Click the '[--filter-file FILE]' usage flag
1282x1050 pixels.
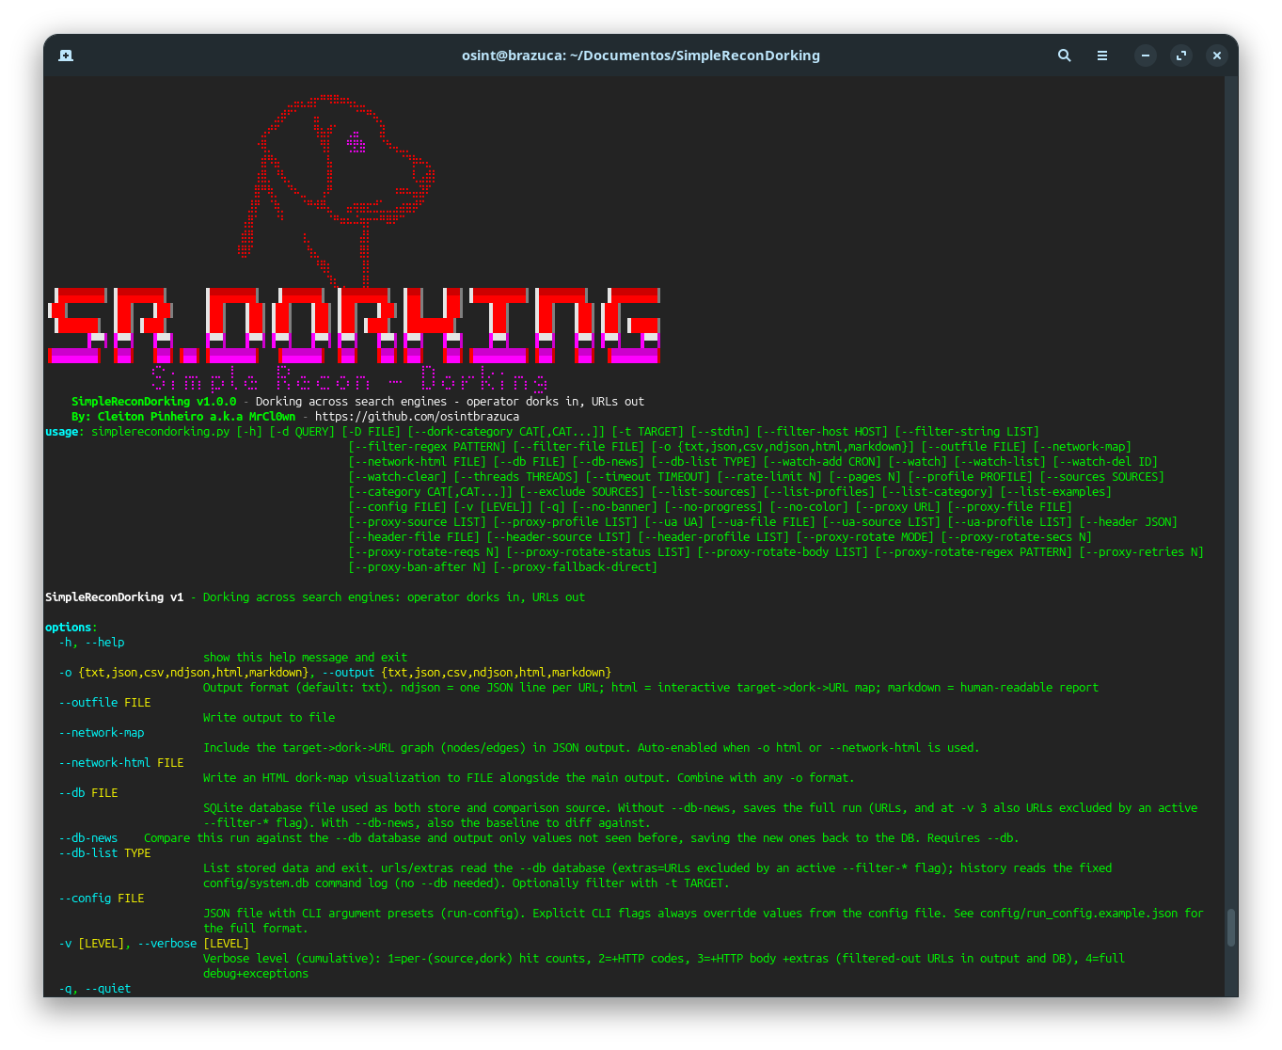[x=578, y=447]
